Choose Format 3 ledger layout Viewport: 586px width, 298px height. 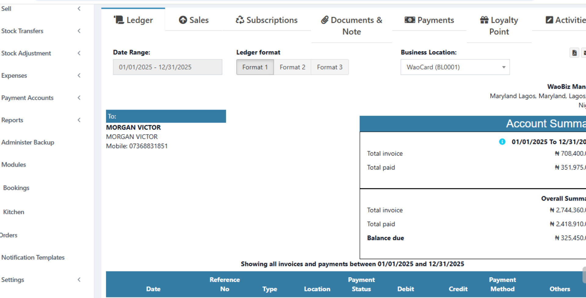pyautogui.click(x=330, y=67)
